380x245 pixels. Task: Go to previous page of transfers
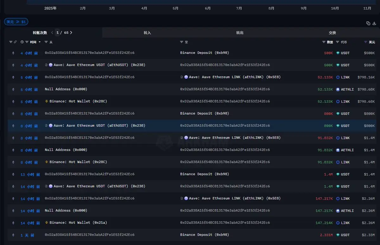click(x=52, y=33)
